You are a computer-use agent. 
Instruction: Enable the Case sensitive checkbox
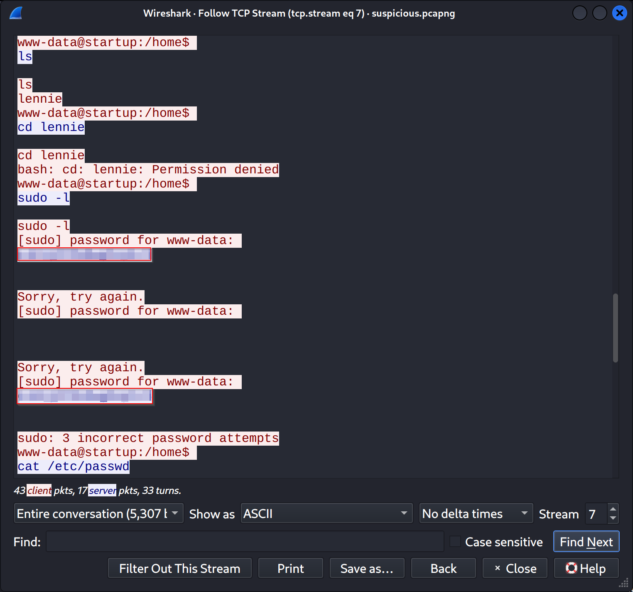pyautogui.click(x=455, y=542)
